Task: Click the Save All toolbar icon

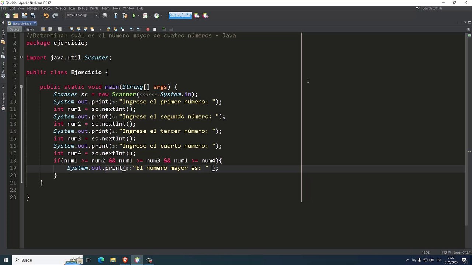Action: tap(33, 15)
